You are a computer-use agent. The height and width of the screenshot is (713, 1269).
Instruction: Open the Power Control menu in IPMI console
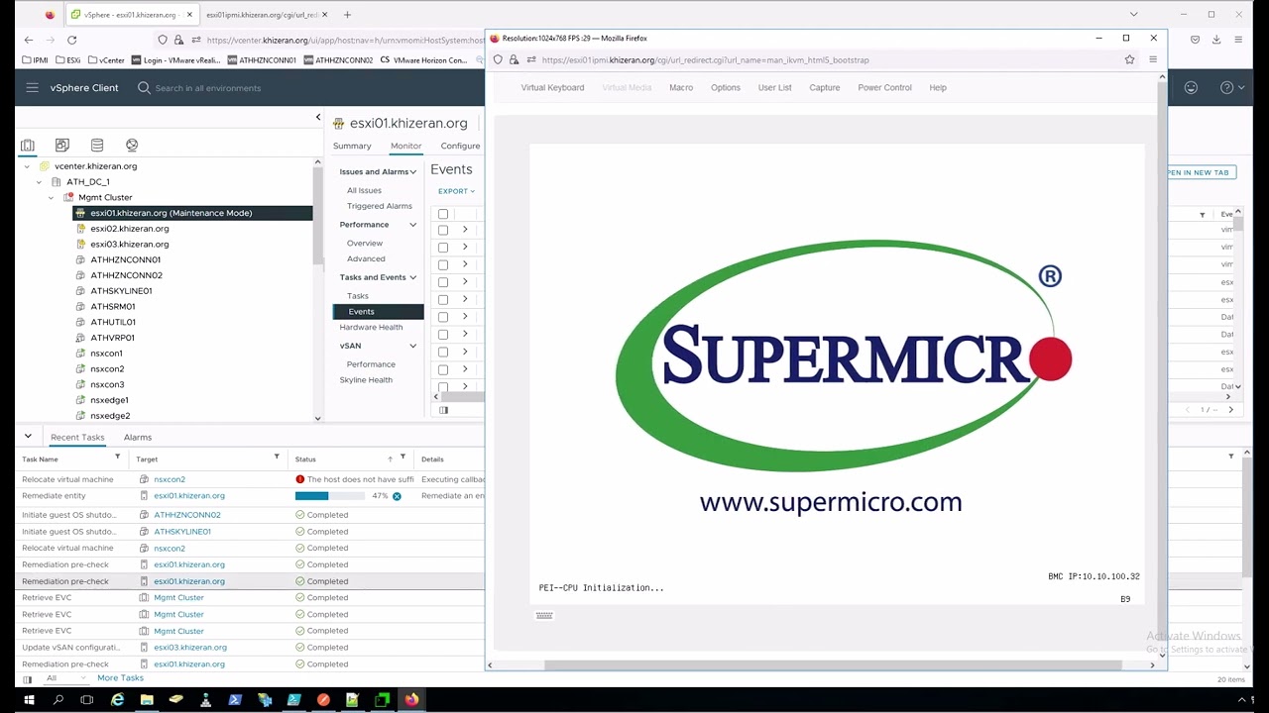pos(884,87)
